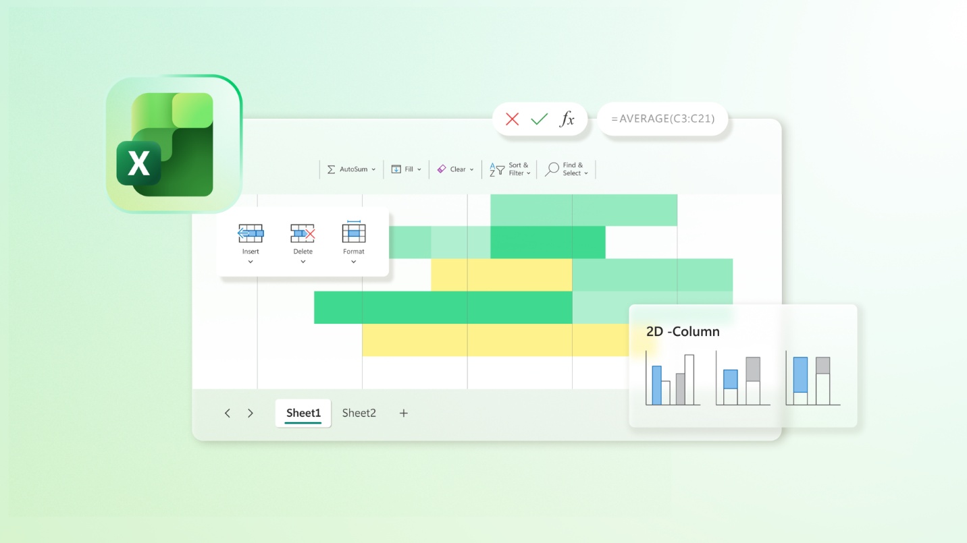Click the Fill label text
This screenshot has height=543, width=967.
409,170
